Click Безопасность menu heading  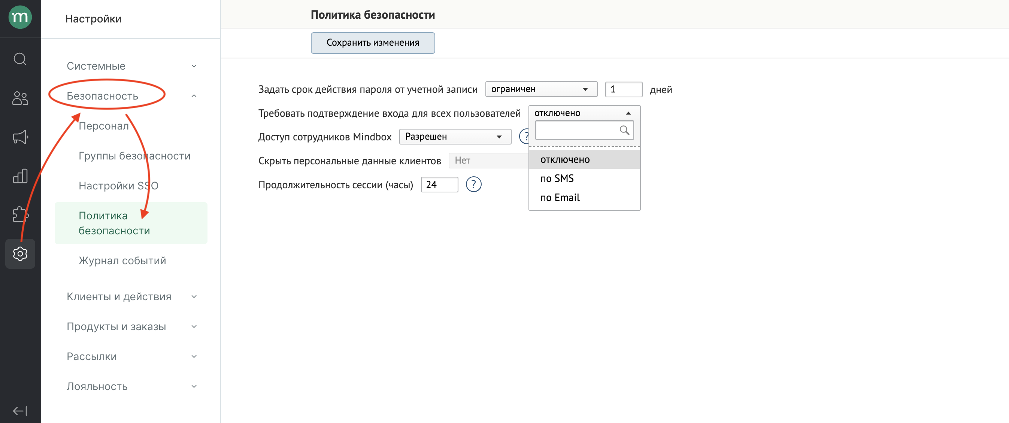[102, 96]
